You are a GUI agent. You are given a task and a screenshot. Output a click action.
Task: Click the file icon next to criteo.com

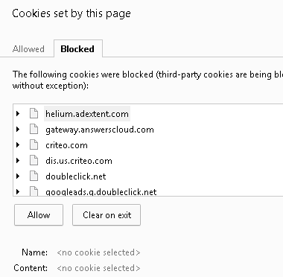[x=34, y=145]
